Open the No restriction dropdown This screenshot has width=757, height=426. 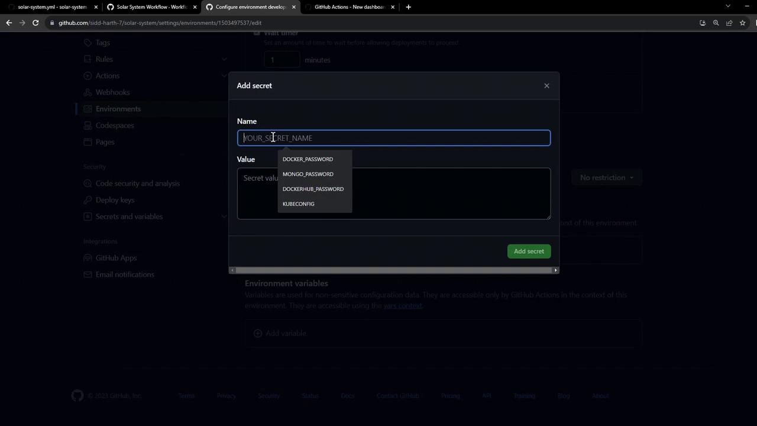click(x=607, y=177)
